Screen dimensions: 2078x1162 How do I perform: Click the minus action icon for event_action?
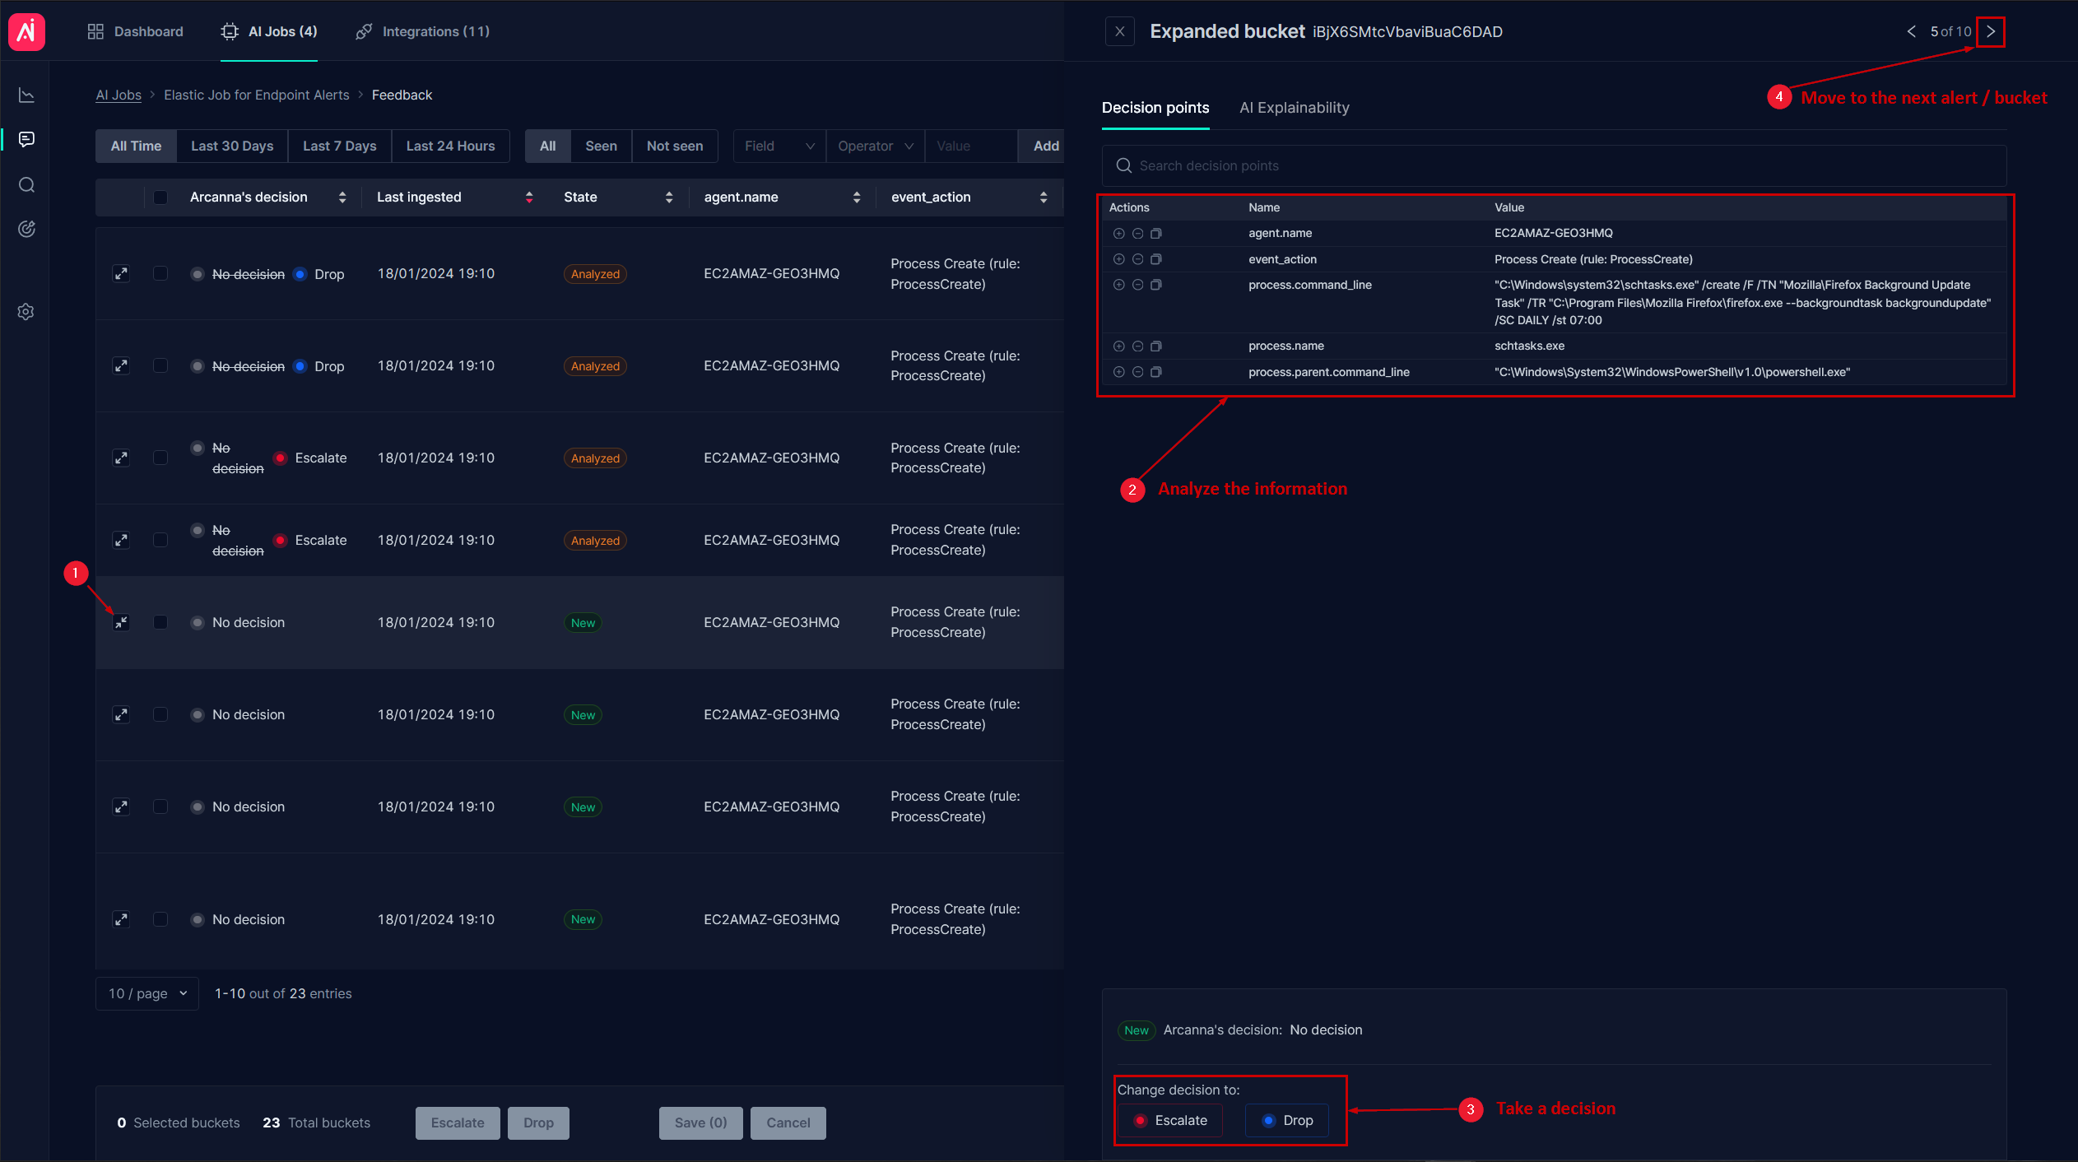[1137, 259]
